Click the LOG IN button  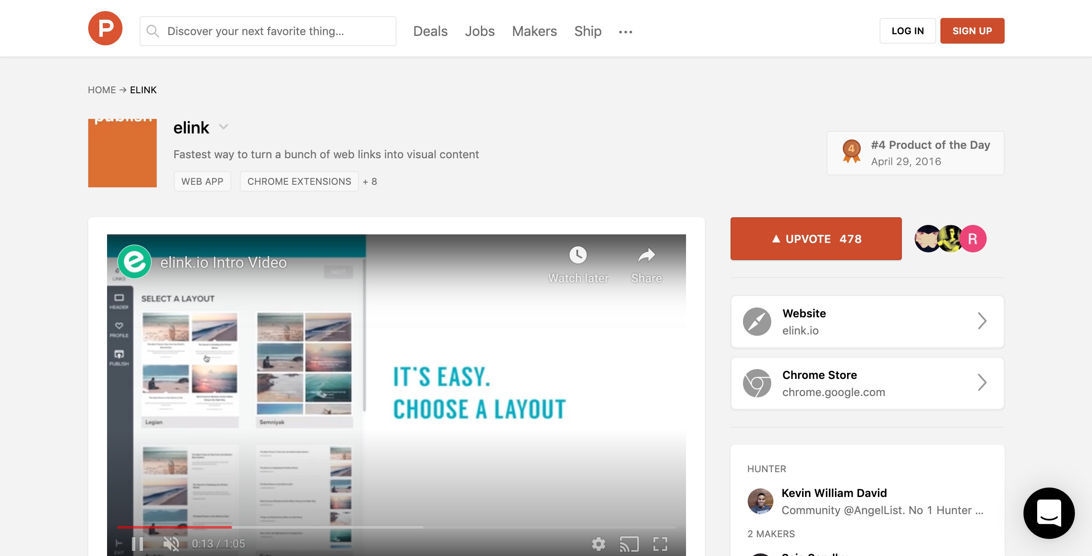(908, 31)
